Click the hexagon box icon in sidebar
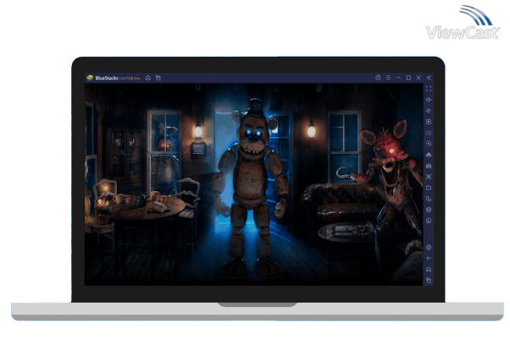The height and width of the screenshot is (350, 510). [x=429, y=210]
